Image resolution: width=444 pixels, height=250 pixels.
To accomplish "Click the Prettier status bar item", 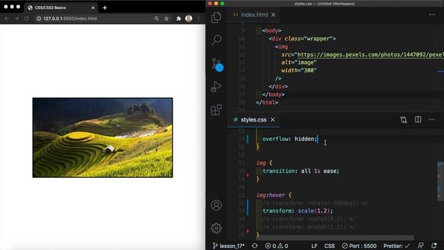I will 396,246.
